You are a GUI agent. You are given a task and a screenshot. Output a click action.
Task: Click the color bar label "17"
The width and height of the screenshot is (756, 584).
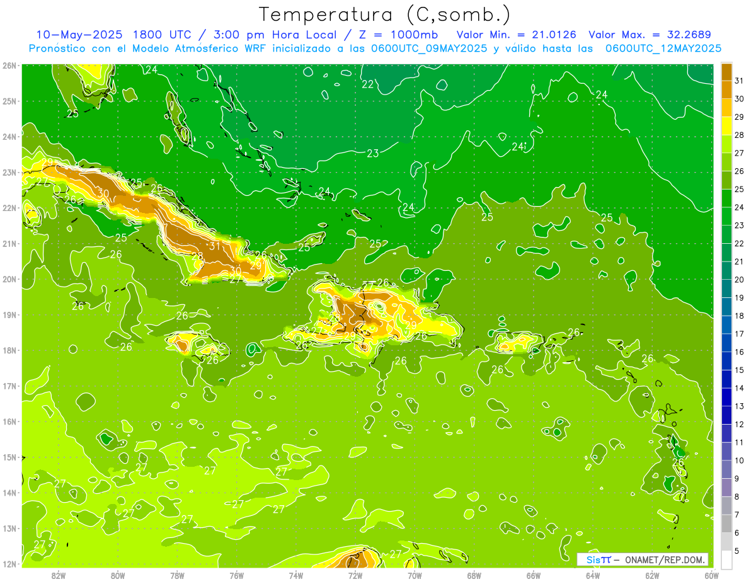[740, 335]
